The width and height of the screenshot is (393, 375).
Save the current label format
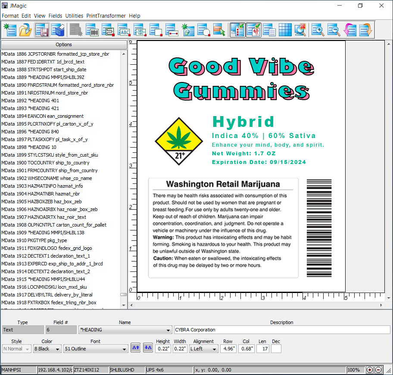point(42,30)
